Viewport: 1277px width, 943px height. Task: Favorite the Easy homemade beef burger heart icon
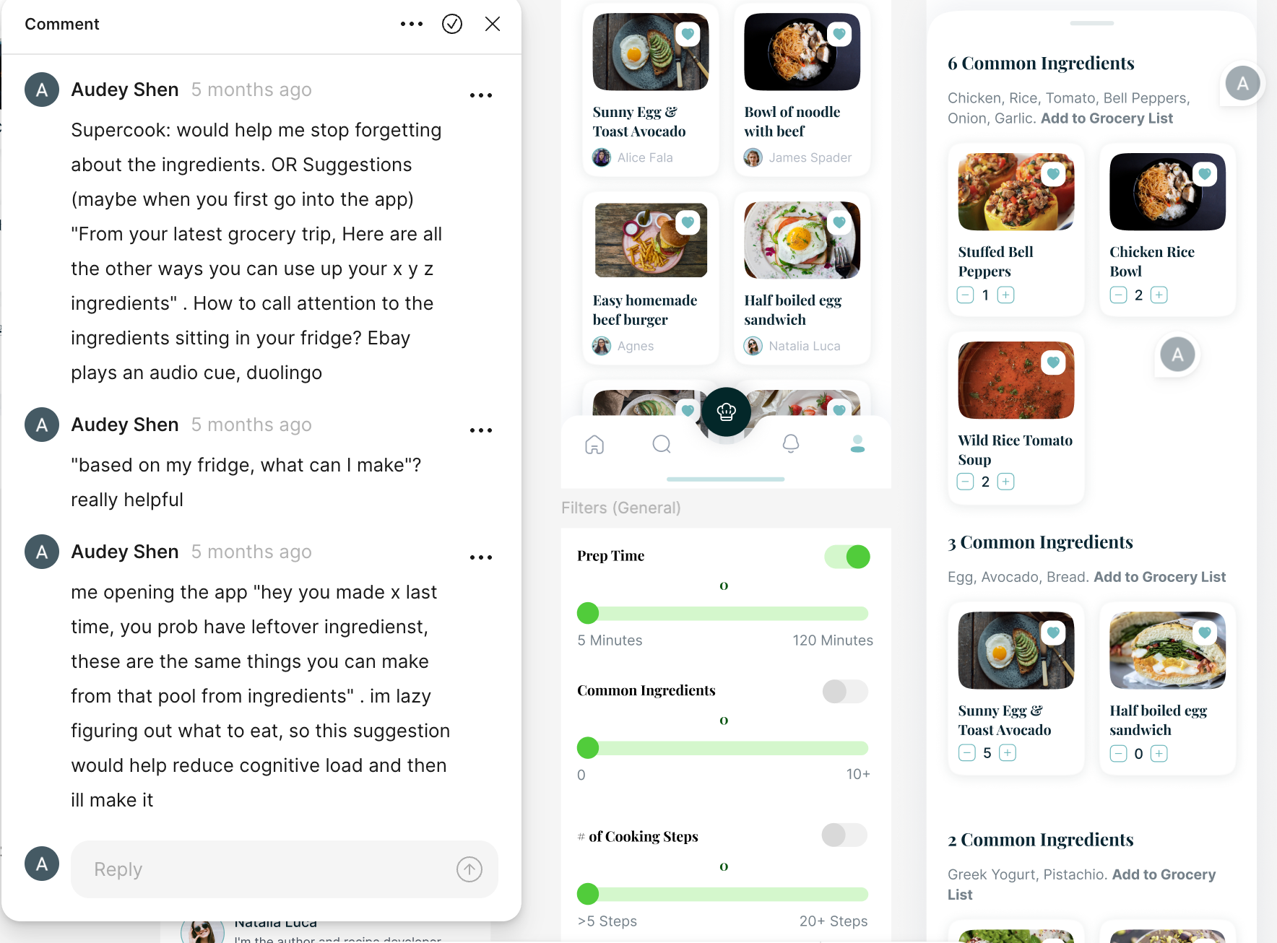tap(688, 223)
